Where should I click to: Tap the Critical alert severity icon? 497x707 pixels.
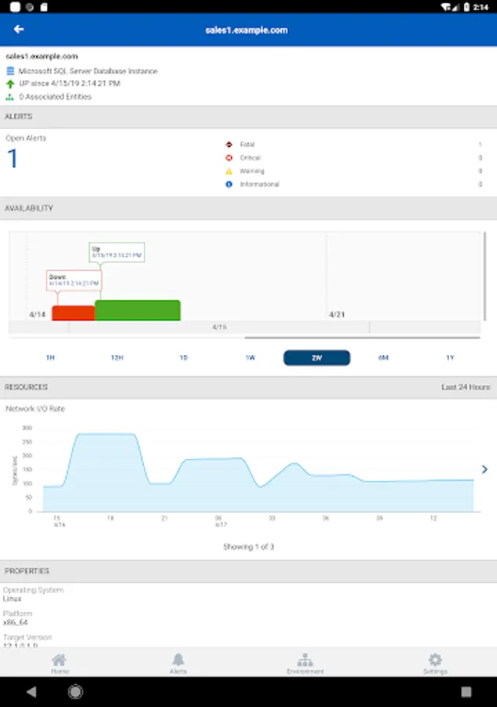(229, 157)
